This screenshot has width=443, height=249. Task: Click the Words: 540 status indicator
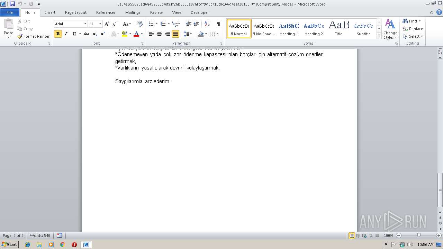pos(40,236)
